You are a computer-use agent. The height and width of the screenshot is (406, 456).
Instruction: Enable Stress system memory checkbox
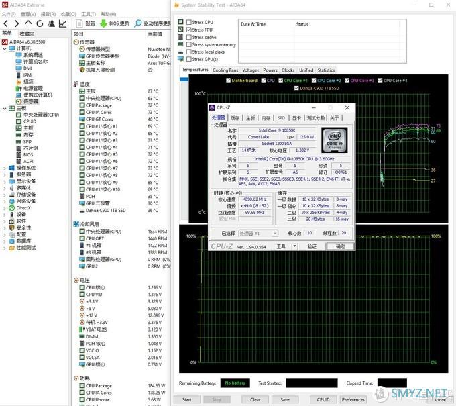[x=189, y=44]
